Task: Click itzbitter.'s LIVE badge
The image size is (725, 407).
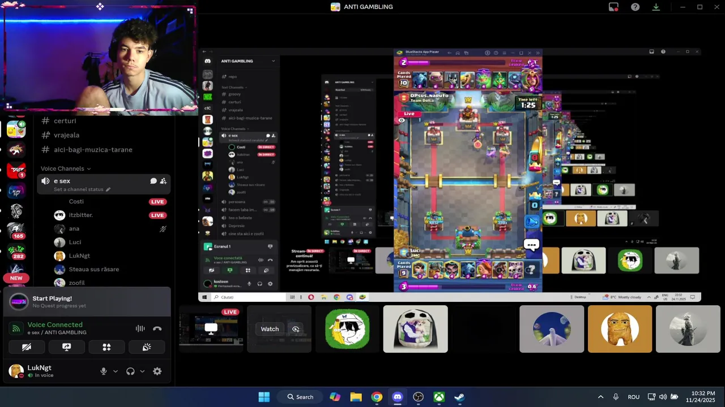Action: tap(157, 215)
